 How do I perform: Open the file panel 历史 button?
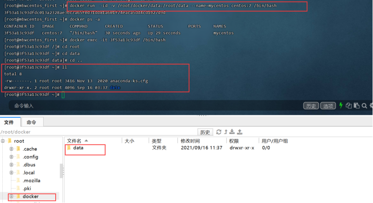(205, 132)
